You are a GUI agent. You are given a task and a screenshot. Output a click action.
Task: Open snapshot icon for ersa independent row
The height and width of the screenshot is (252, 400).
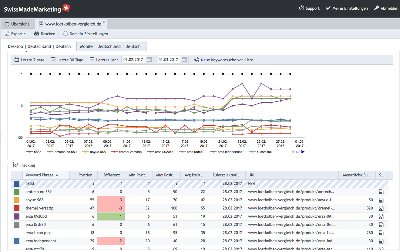(381, 241)
